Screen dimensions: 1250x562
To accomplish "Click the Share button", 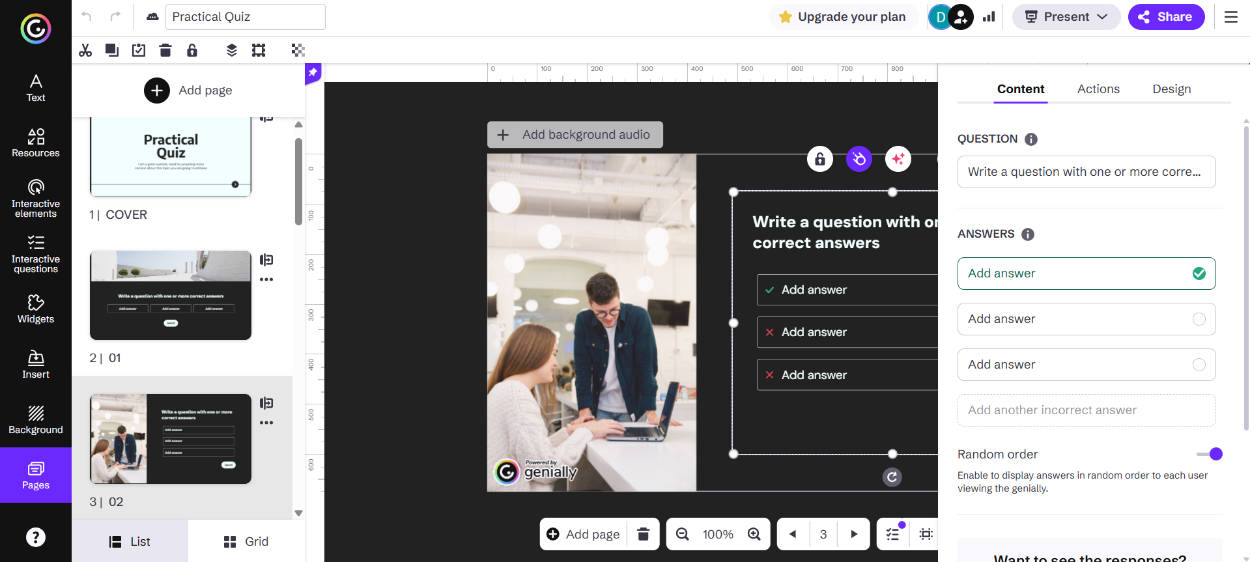I will pyautogui.click(x=1165, y=17).
